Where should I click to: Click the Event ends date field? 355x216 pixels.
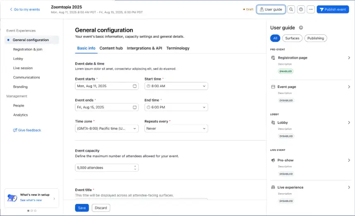pos(106,107)
